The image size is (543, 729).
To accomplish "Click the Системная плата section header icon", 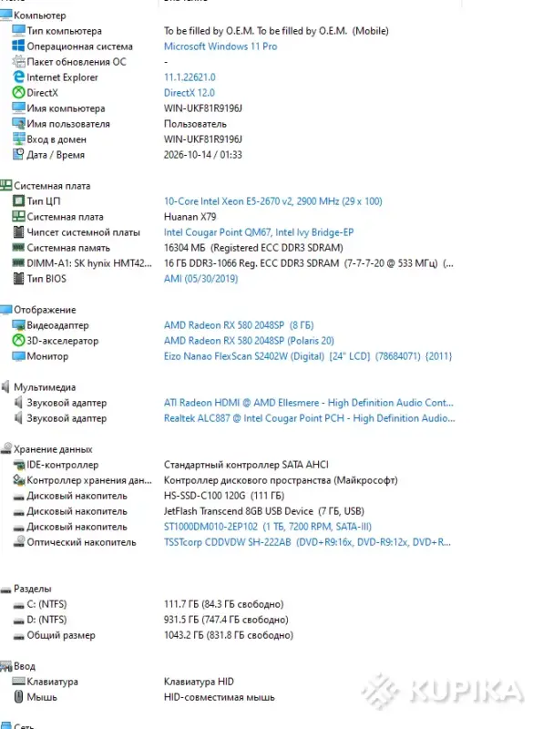I will (x=6, y=186).
